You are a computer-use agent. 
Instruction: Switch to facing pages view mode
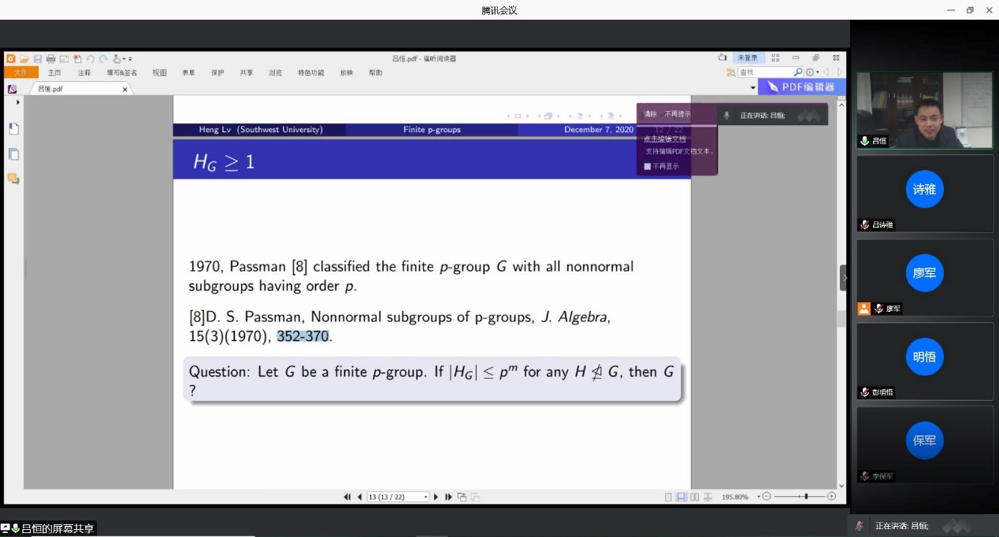[x=694, y=497]
